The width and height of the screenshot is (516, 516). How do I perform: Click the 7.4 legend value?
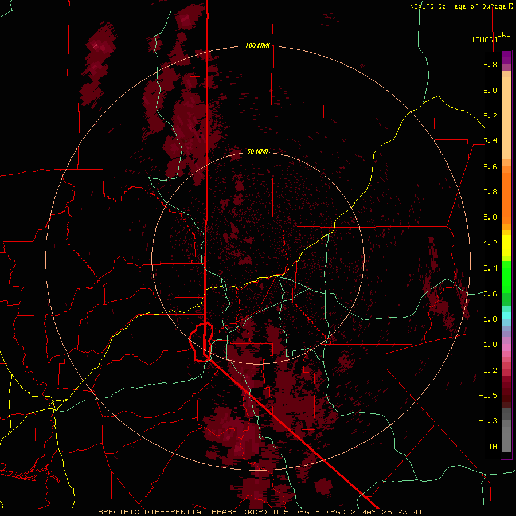pos(490,141)
